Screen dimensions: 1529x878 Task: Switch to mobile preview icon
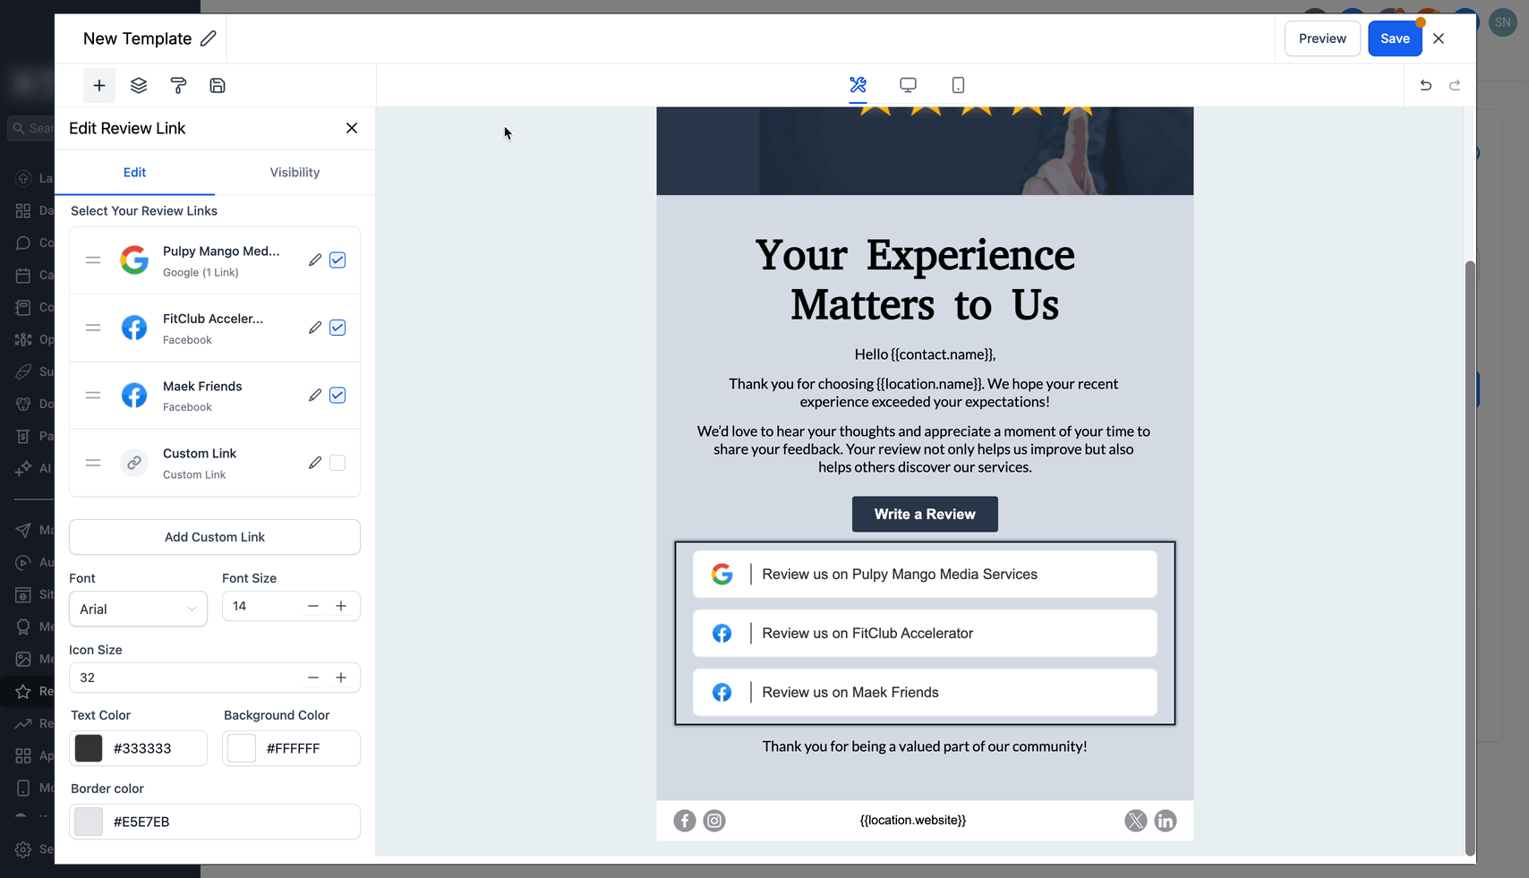(958, 85)
